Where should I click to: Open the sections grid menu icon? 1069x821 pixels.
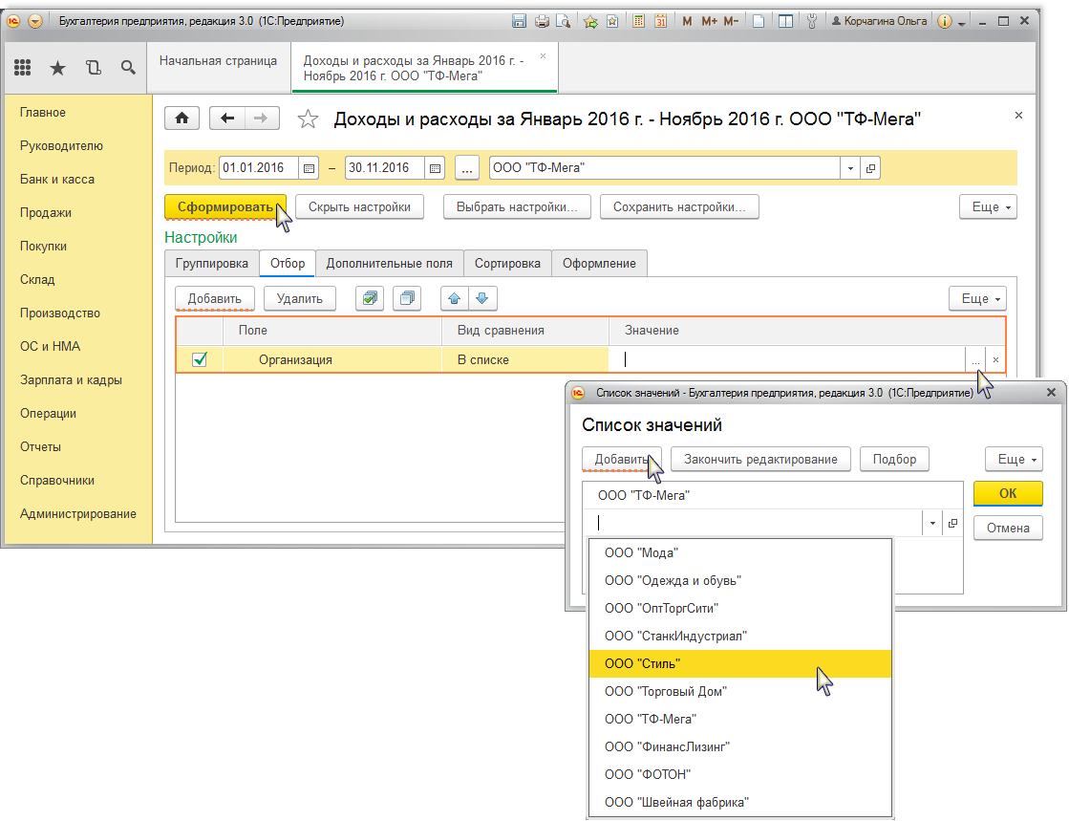23,67
